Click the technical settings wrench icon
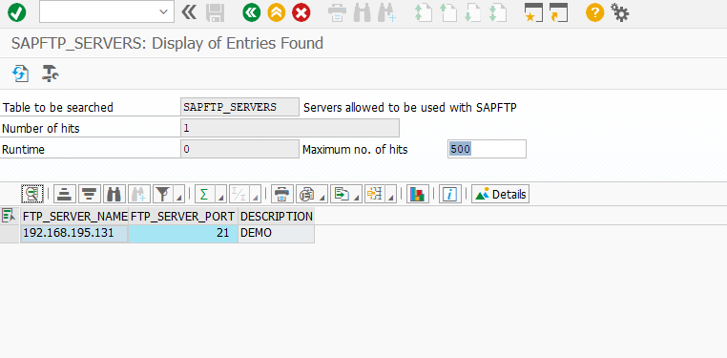Image resolution: width=727 pixels, height=358 pixels. [50, 74]
